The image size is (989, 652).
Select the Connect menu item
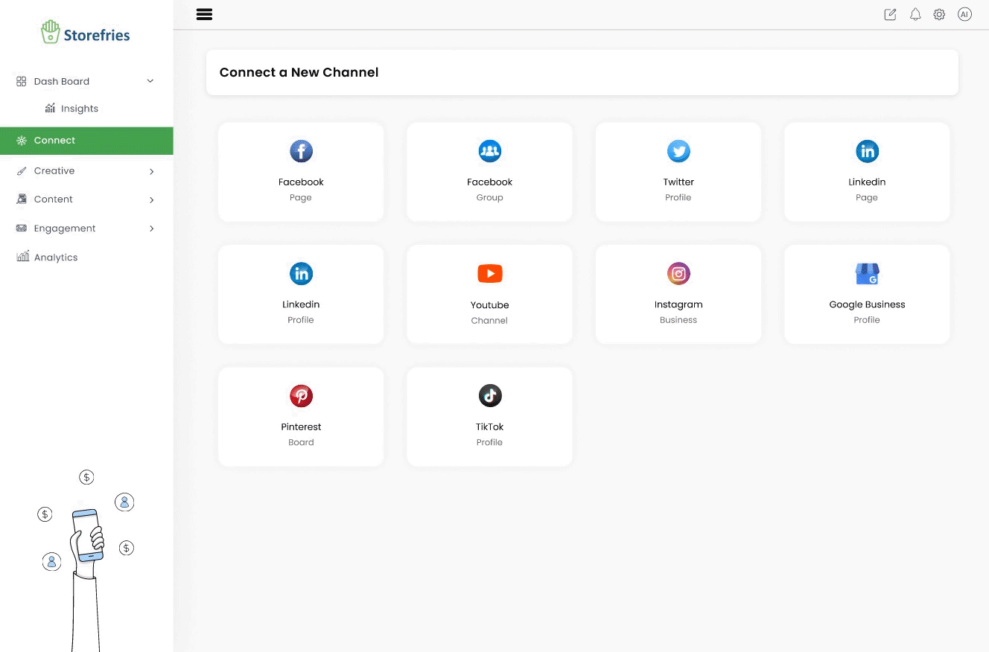pyautogui.click(x=86, y=140)
